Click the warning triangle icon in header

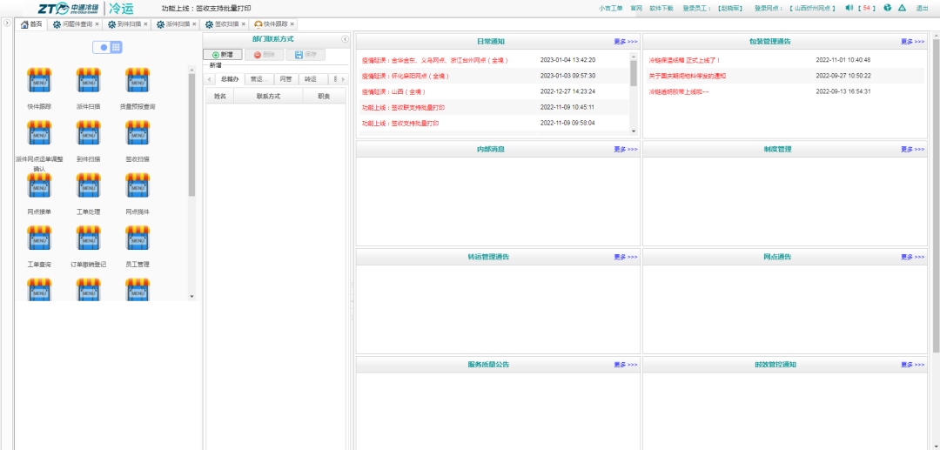pos(902,8)
